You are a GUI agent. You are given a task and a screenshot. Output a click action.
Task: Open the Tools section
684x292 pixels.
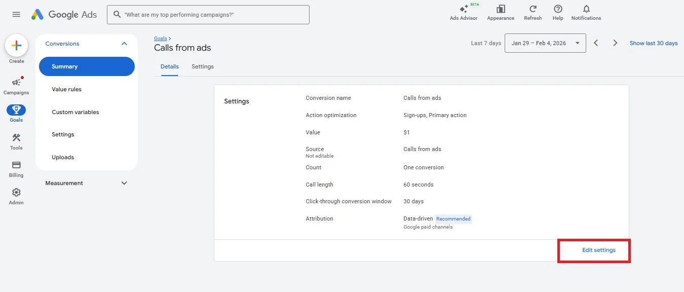(x=16, y=139)
